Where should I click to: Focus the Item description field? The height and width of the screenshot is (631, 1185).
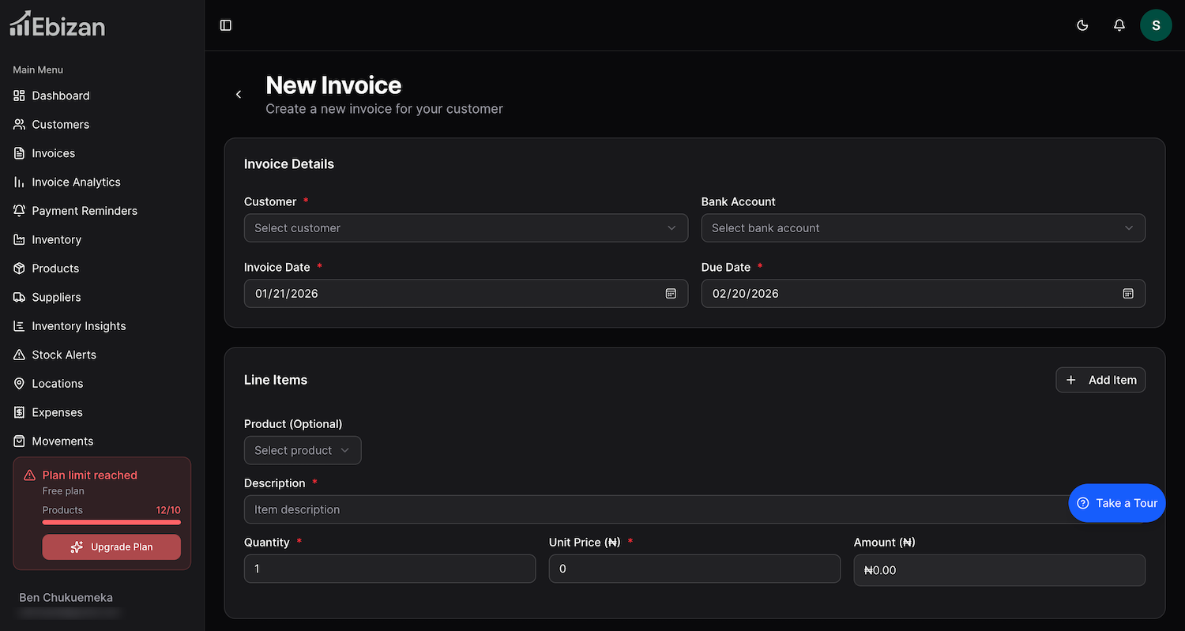pos(656,509)
